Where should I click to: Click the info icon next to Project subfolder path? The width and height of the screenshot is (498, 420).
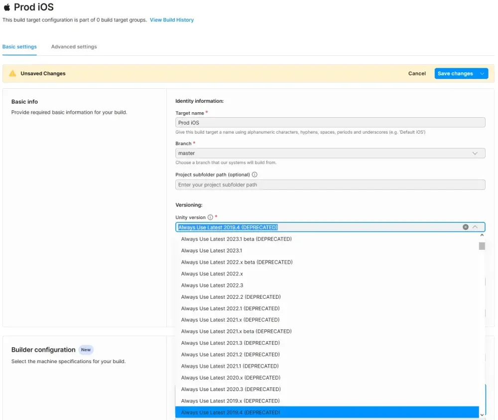254,175
